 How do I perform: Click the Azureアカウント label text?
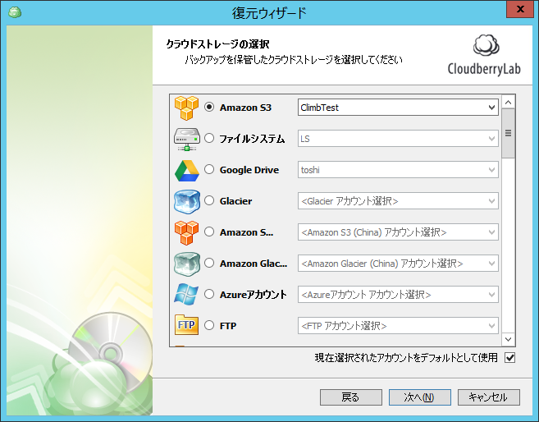pyautogui.click(x=253, y=295)
